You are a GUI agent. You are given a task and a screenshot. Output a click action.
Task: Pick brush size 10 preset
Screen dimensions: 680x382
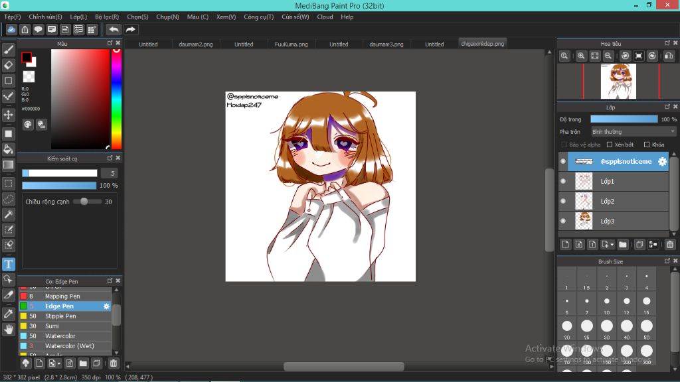[607, 304]
